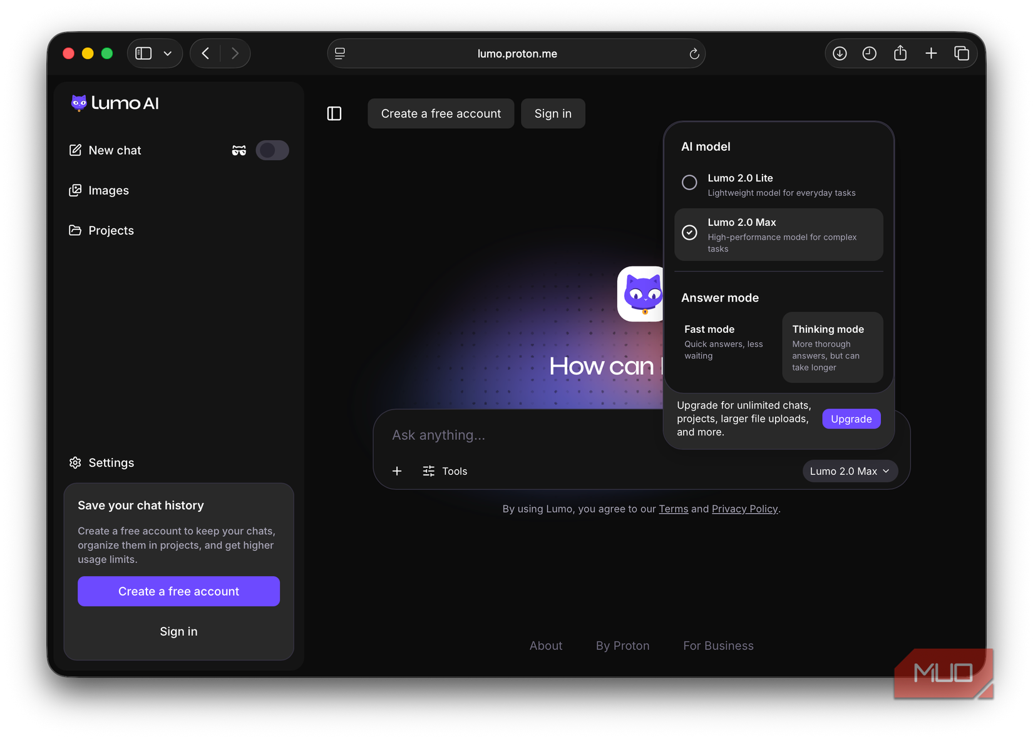The image size is (1033, 739).
Task: Click the New chat pencil icon
Action: pos(75,150)
